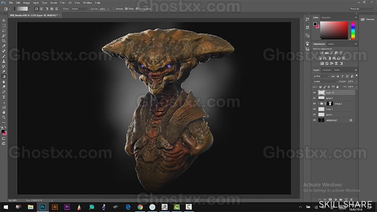The height and width of the screenshot is (212, 377).
Task: Switch to the Styles tab
Action: click(331, 44)
